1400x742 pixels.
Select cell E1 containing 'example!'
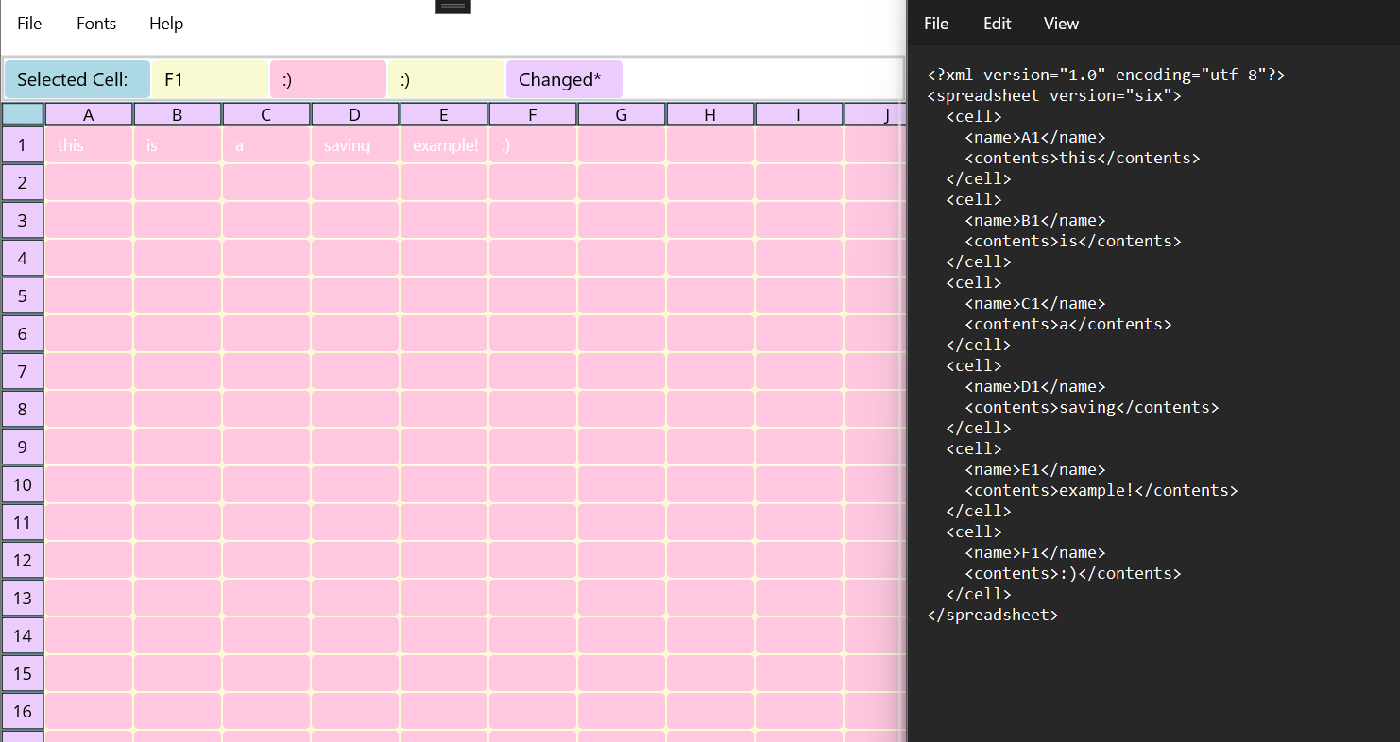[x=444, y=145]
